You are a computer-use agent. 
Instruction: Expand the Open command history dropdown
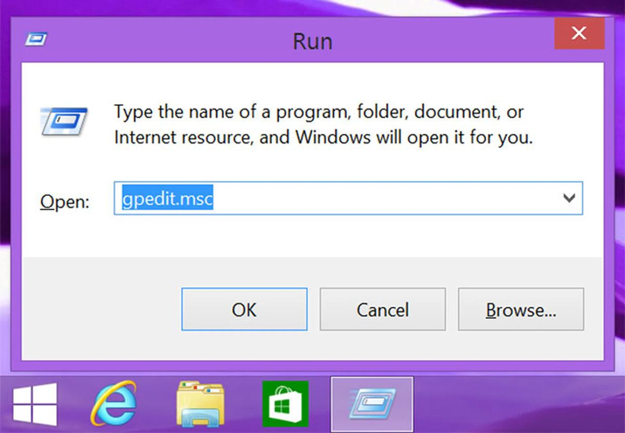[569, 198]
